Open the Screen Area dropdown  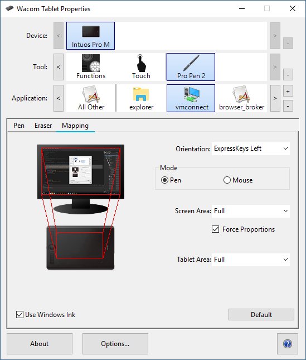251,211
